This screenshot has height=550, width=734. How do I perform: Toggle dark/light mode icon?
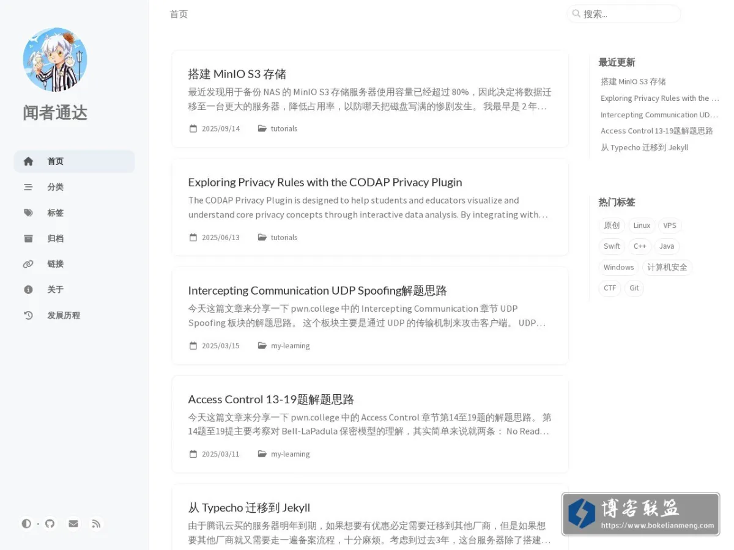point(26,524)
